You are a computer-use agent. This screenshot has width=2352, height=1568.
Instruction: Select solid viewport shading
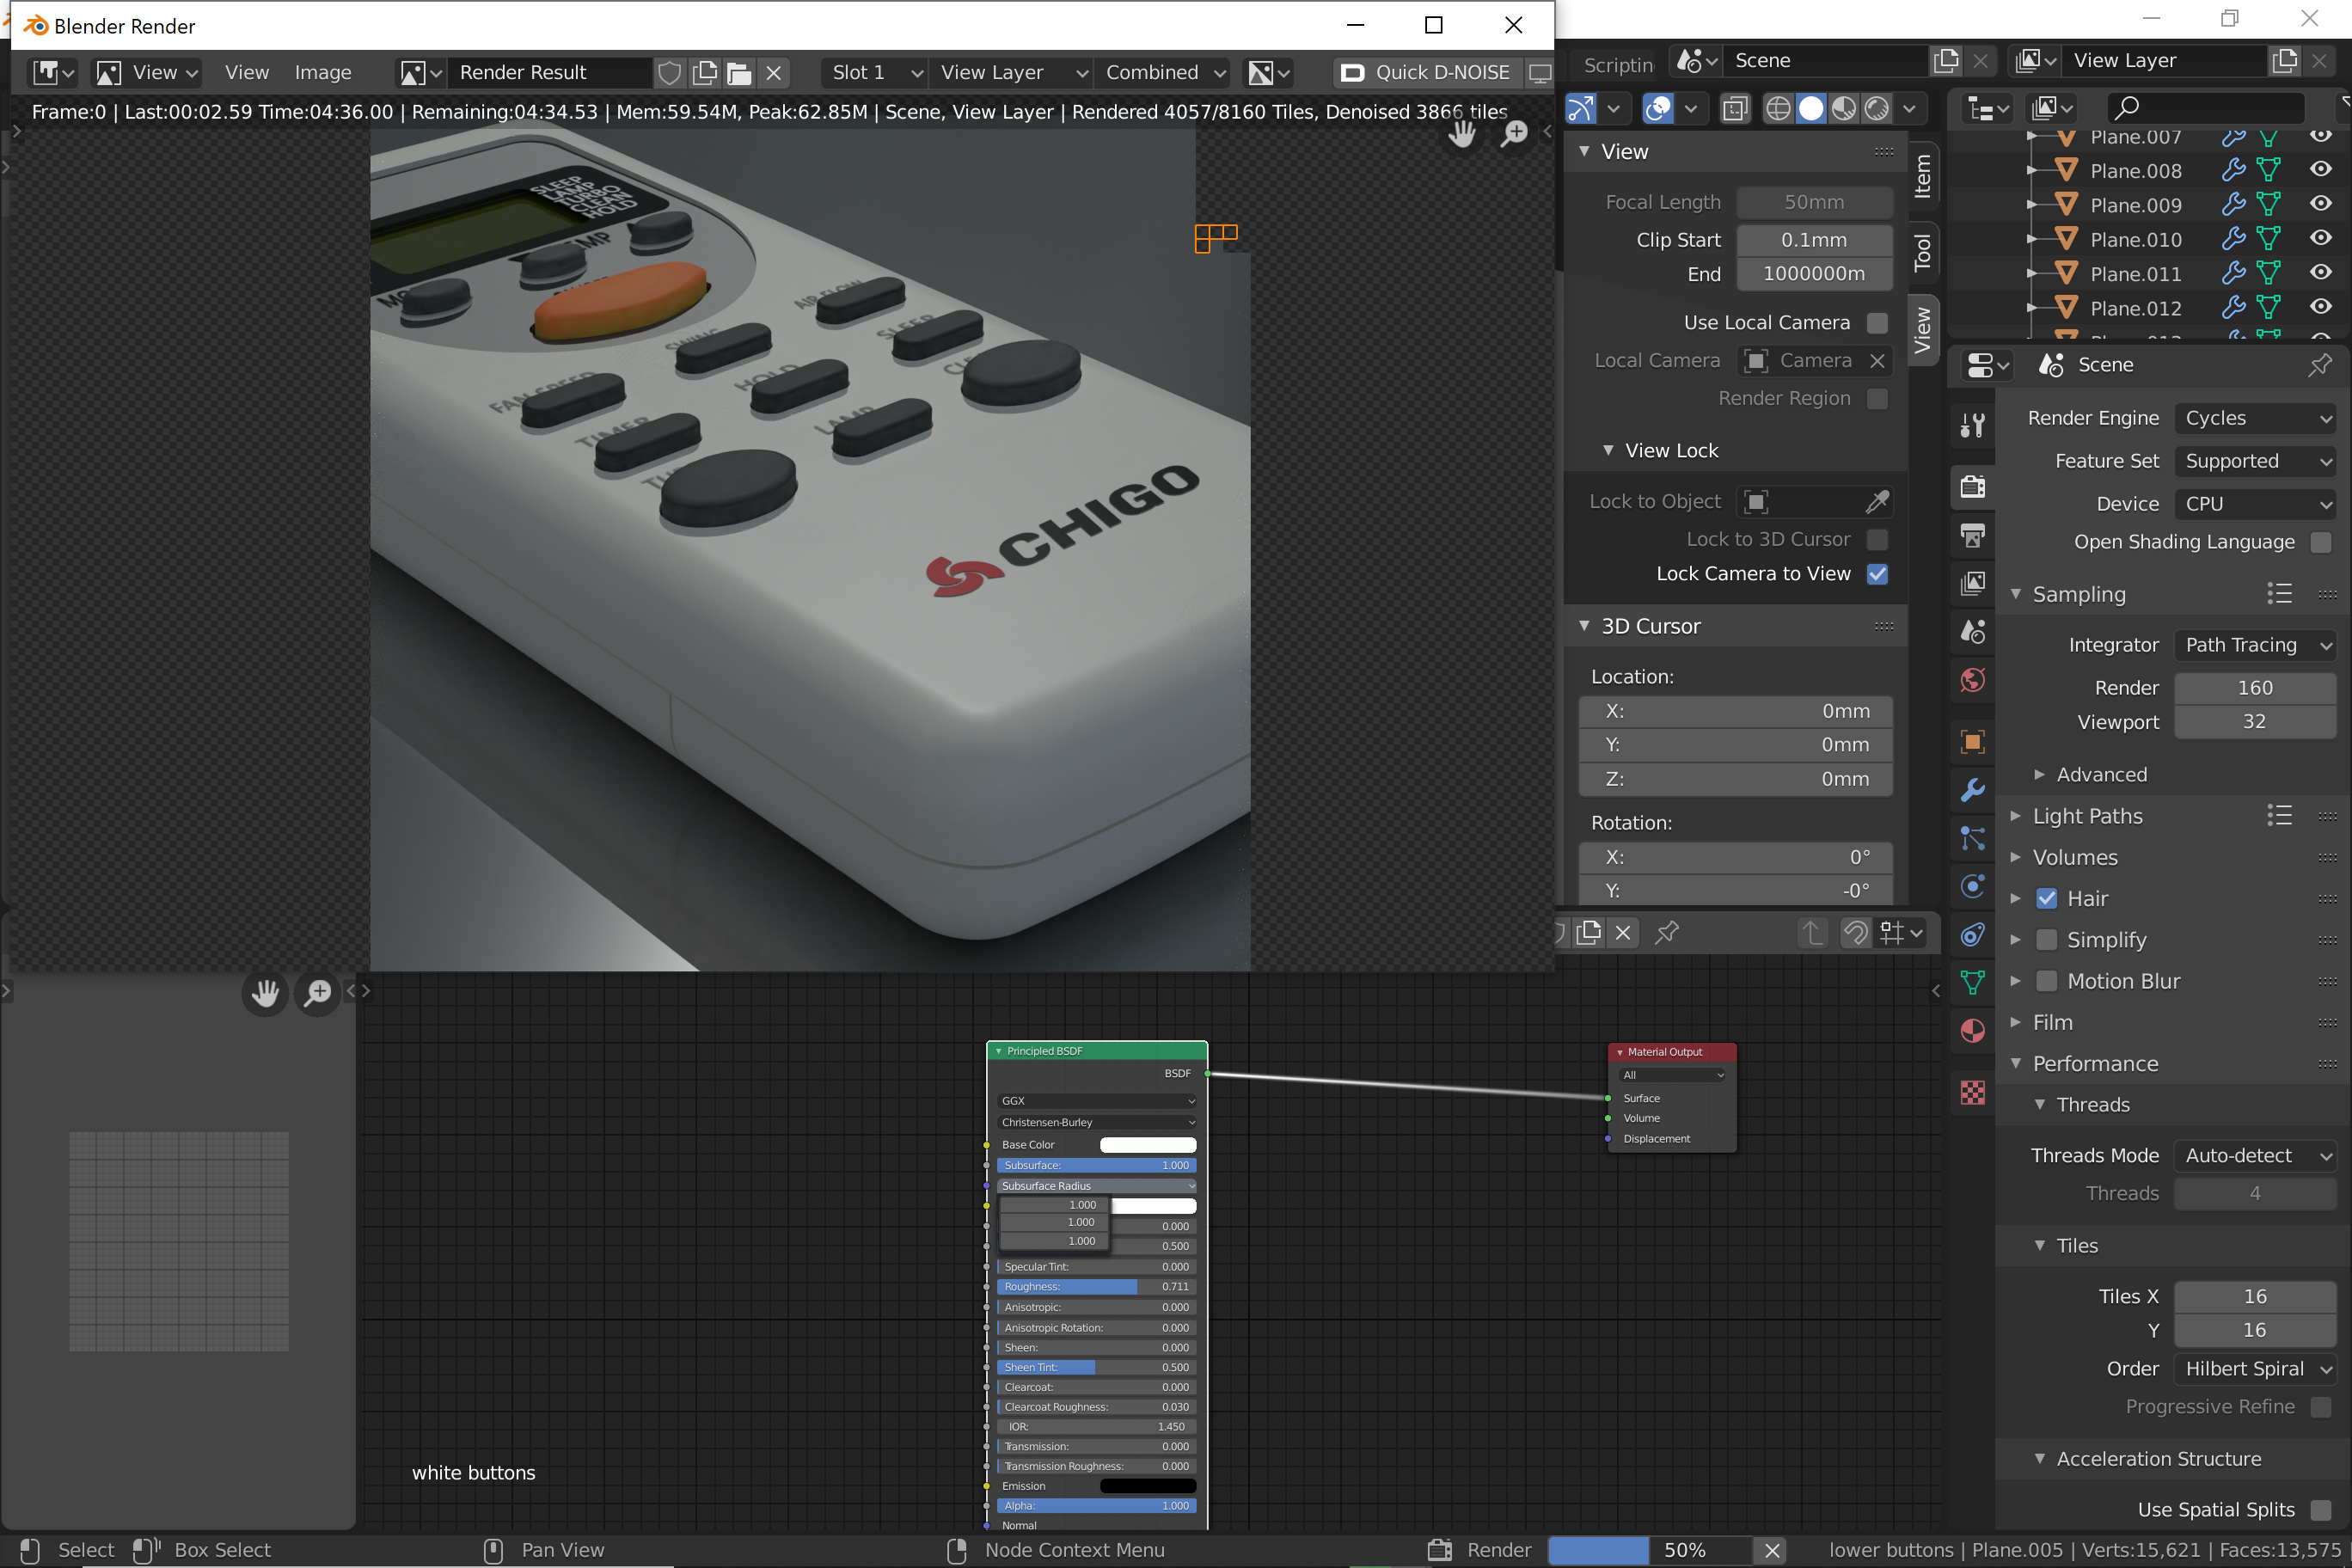(1811, 108)
